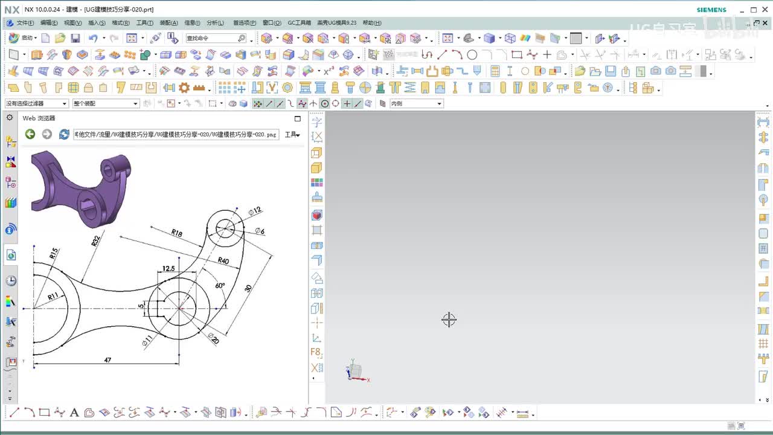Select the Circle sketch tool
Screen dimensions: 773x435
coord(472,54)
